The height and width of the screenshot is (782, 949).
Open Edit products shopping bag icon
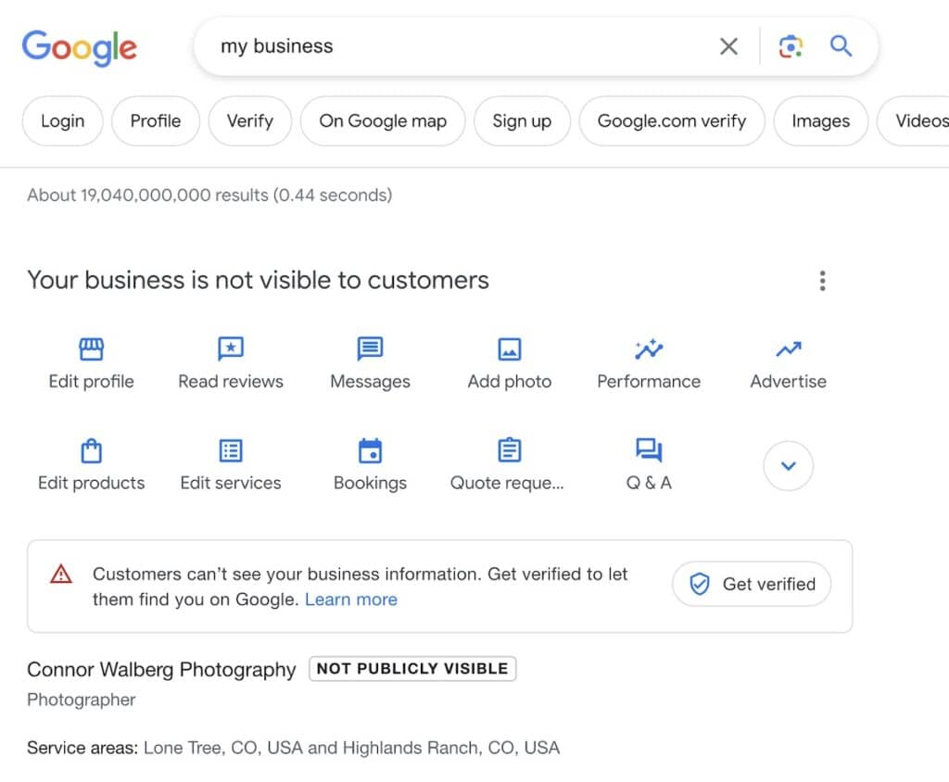(91, 451)
